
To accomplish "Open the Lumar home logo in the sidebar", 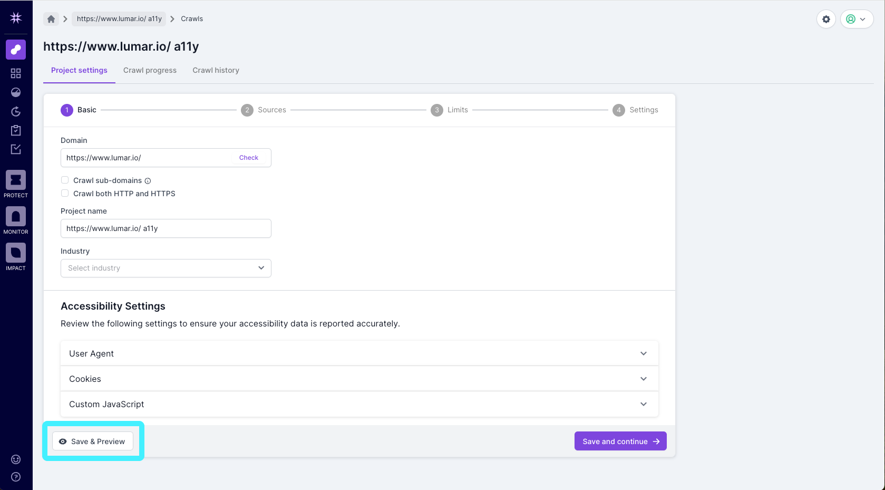I will tap(15, 17).
